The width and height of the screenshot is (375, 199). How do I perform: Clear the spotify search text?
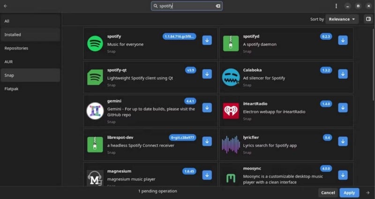coord(218,6)
